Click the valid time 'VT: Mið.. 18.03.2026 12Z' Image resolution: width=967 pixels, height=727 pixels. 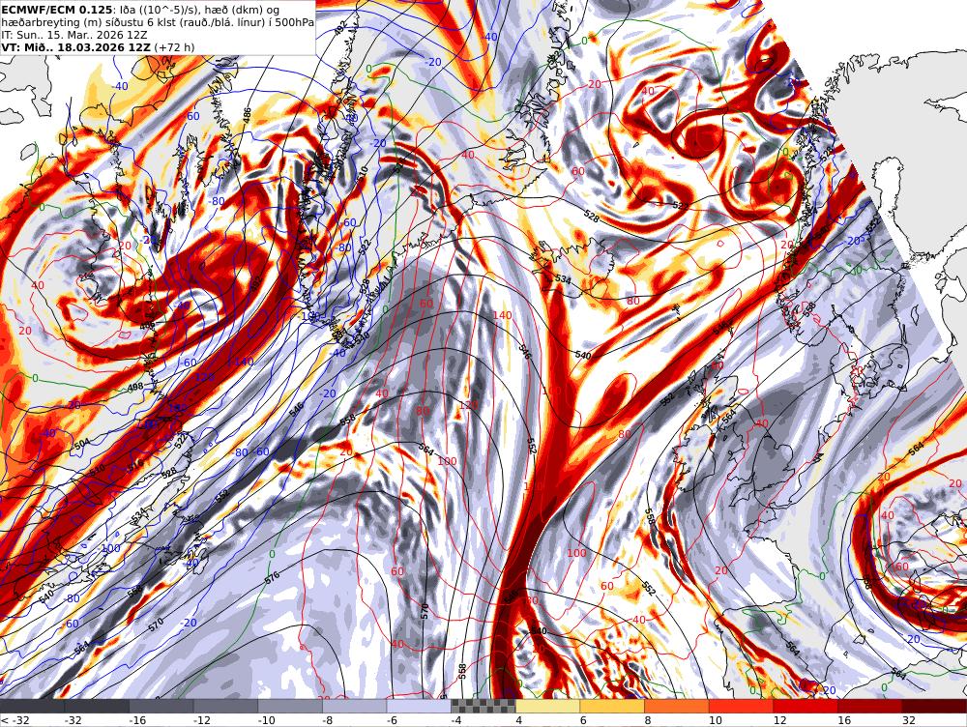point(75,46)
